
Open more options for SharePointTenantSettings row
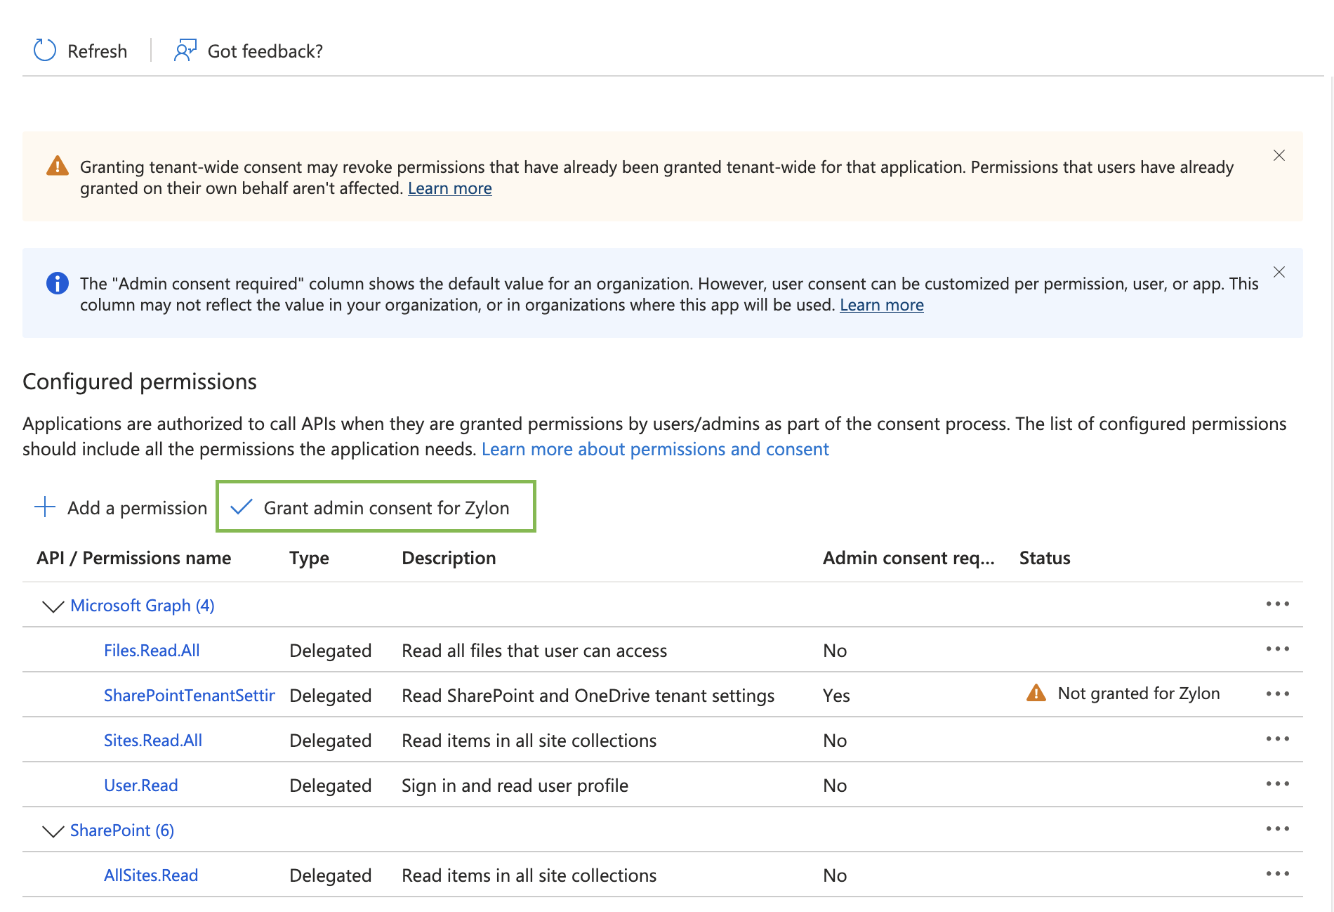[1278, 694]
